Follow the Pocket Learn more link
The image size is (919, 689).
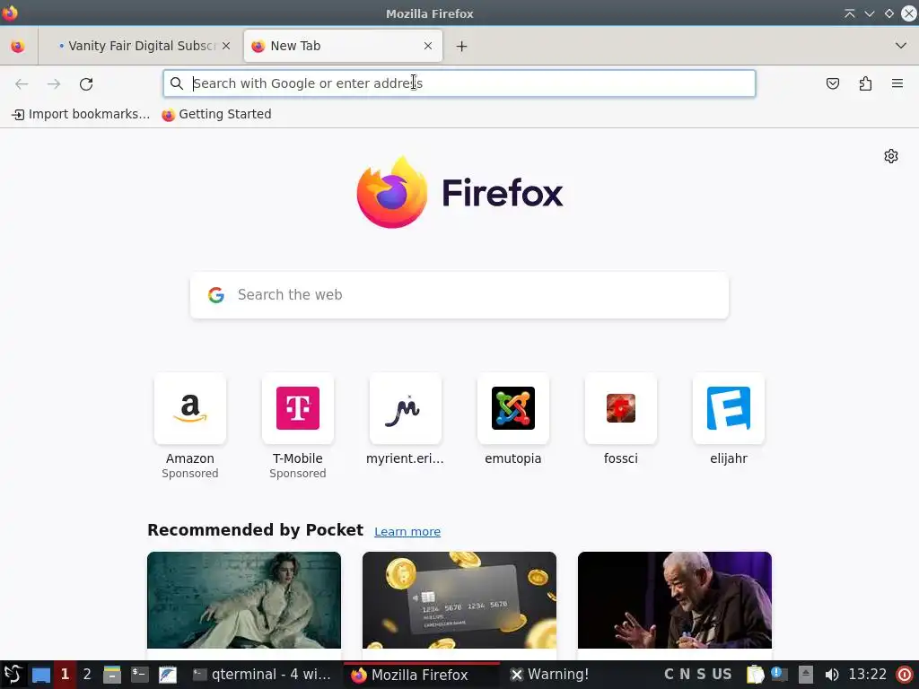click(x=407, y=531)
